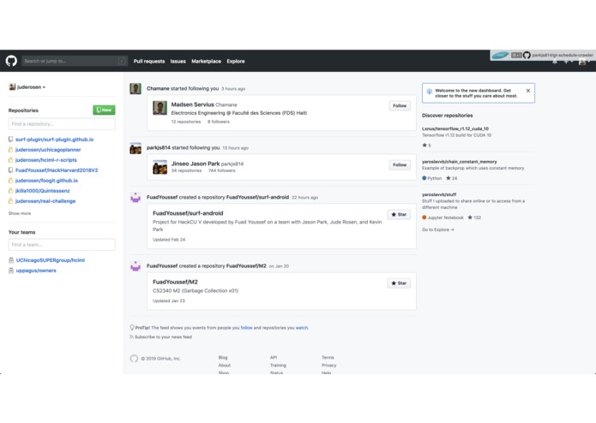Screen dimensions: 596x423
Task: Open the plus create-new dropdown
Action: coord(569,62)
